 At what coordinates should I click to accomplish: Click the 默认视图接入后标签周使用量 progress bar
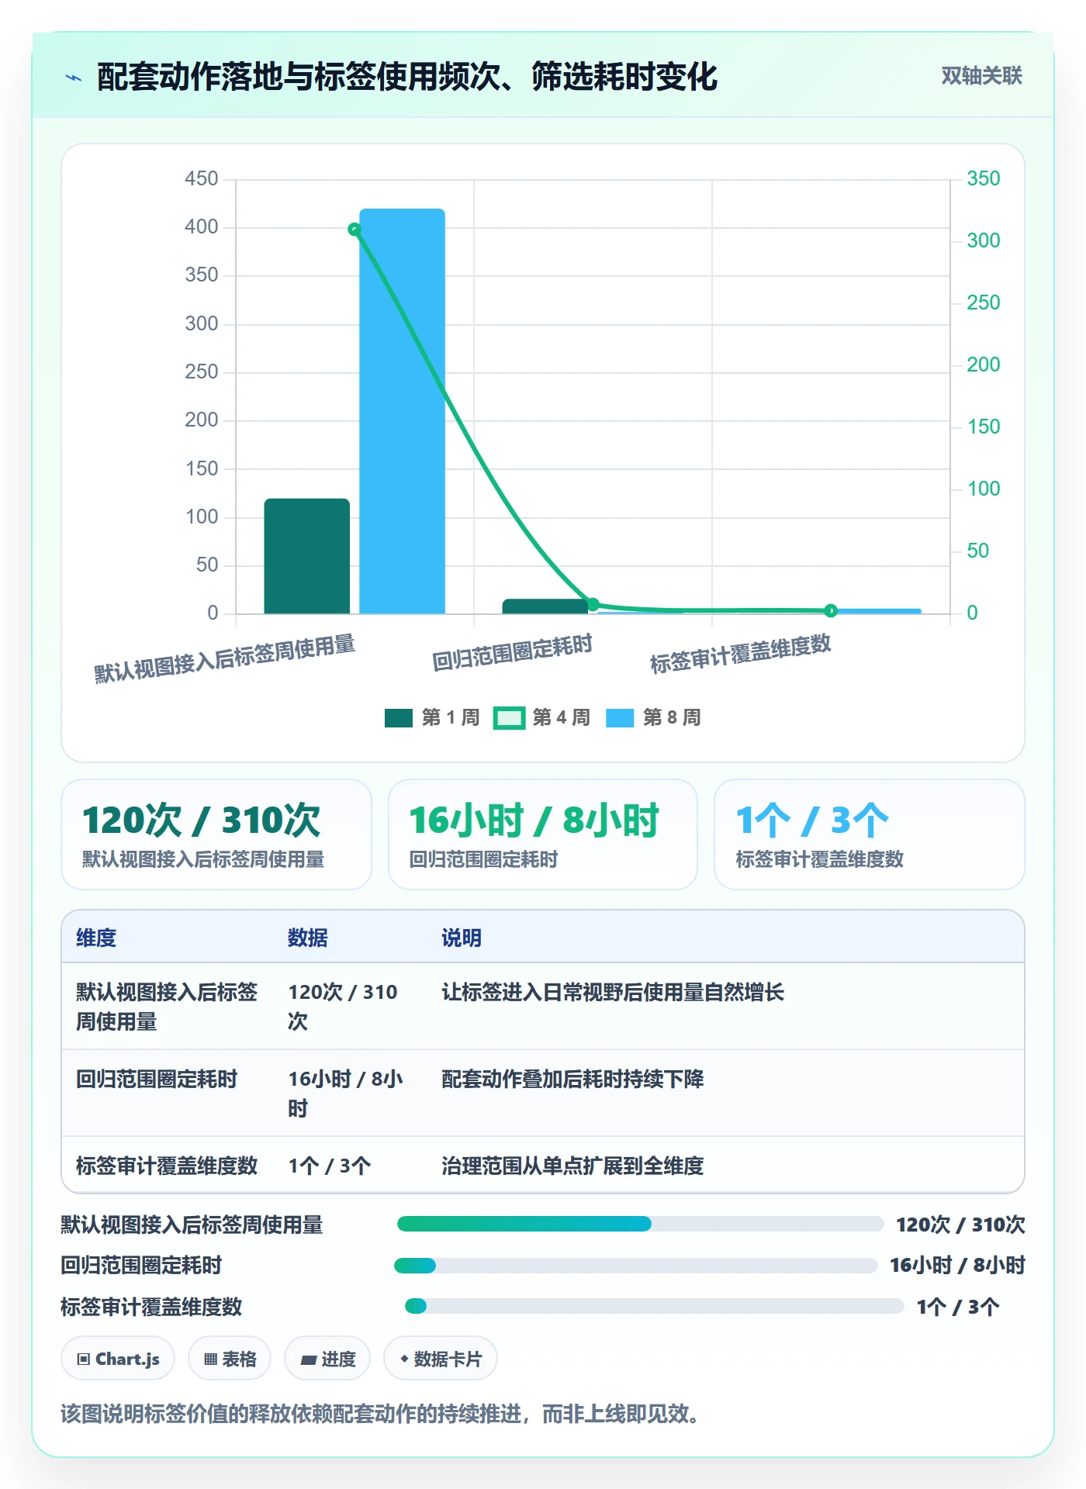coord(640,1224)
